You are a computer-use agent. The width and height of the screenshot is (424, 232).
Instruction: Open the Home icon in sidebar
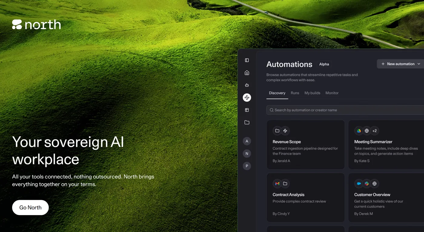point(247,73)
